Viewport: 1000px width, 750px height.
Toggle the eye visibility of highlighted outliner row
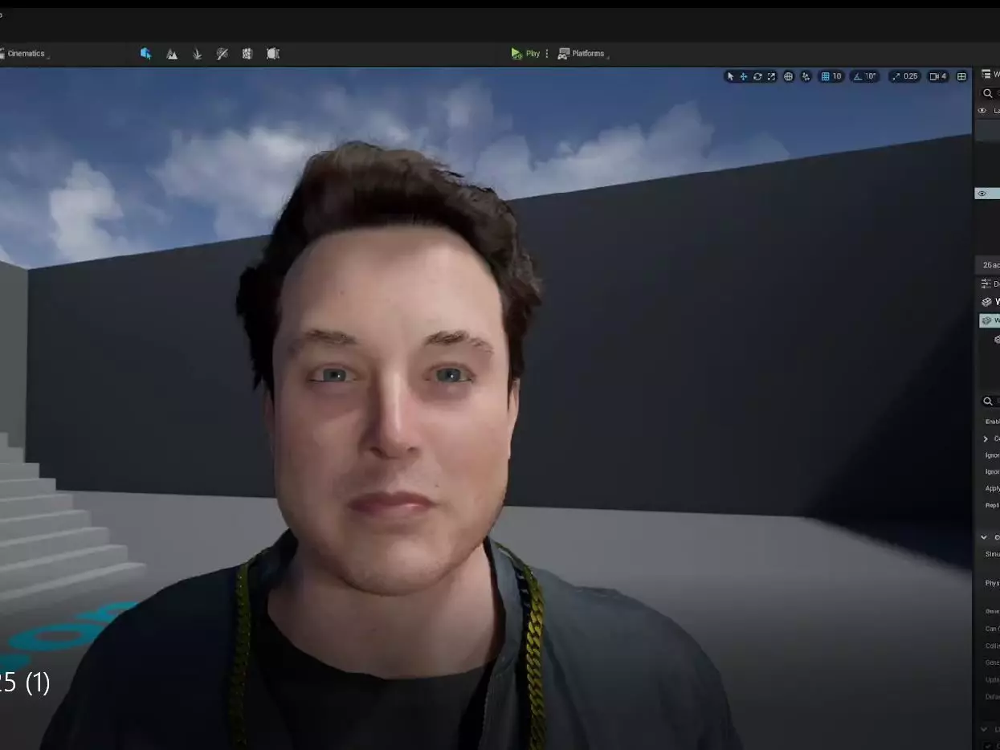(982, 194)
